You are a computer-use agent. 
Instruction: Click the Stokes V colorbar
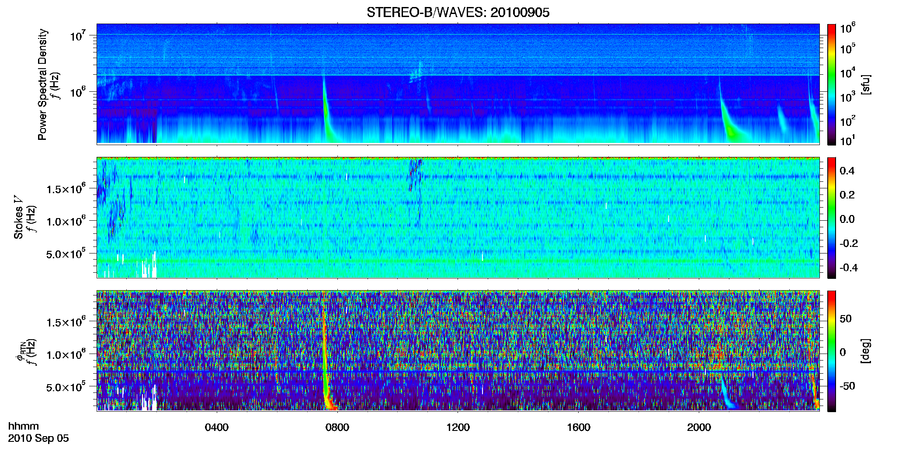832,218
